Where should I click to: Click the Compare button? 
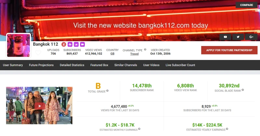[x=247, y=5]
